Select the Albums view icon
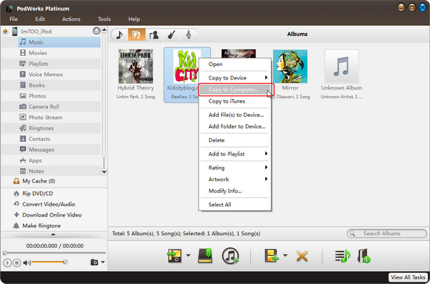 [136, 34]
